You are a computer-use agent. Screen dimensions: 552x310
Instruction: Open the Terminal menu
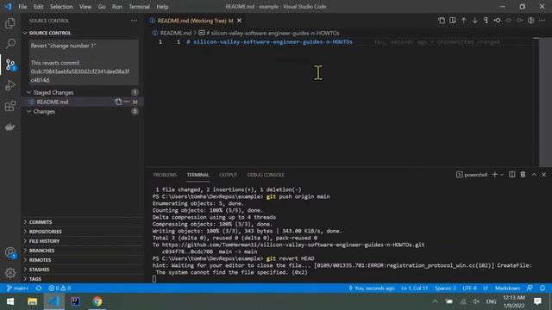click(x=139, y=7)
